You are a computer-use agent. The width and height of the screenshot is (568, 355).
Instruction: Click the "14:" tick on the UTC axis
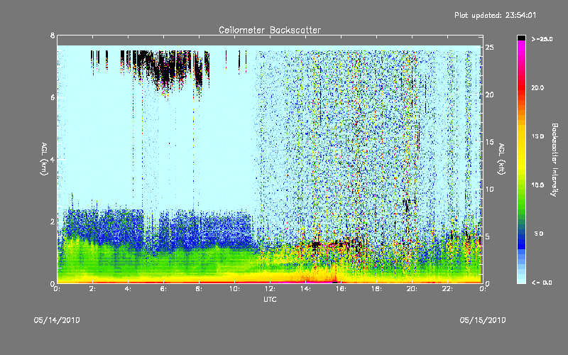tap(305, 289)
